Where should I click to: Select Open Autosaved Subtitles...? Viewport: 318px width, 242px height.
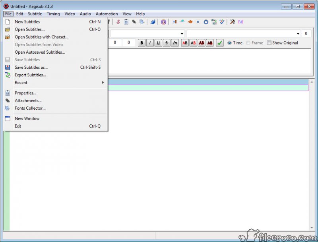coord(55,52)
